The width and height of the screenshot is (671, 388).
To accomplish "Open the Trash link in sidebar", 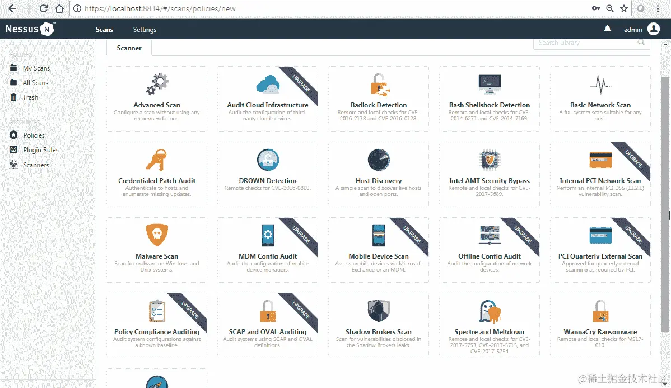I will coord(30,97).
